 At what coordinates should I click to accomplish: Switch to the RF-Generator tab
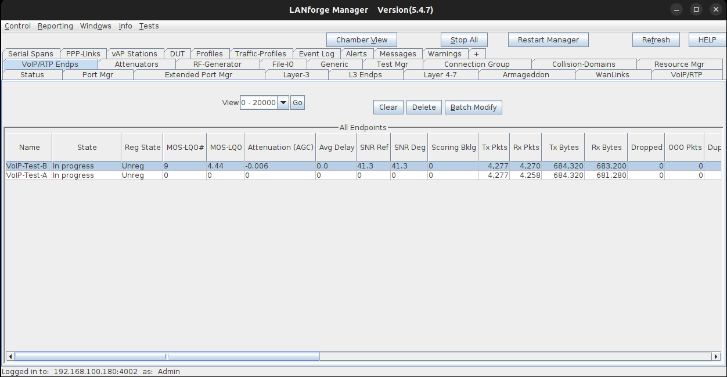point(217,64)
